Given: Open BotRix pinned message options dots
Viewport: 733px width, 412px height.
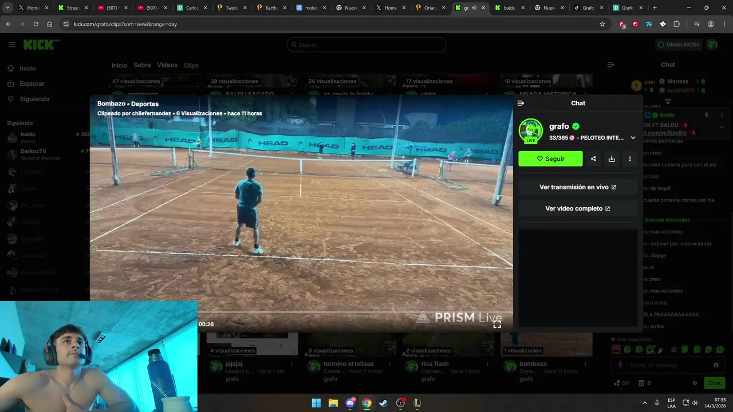Looking at the screenshot, I should 722,115.
